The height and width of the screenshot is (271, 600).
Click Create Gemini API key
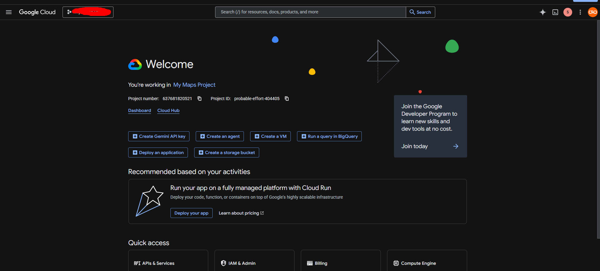point(159,136)
